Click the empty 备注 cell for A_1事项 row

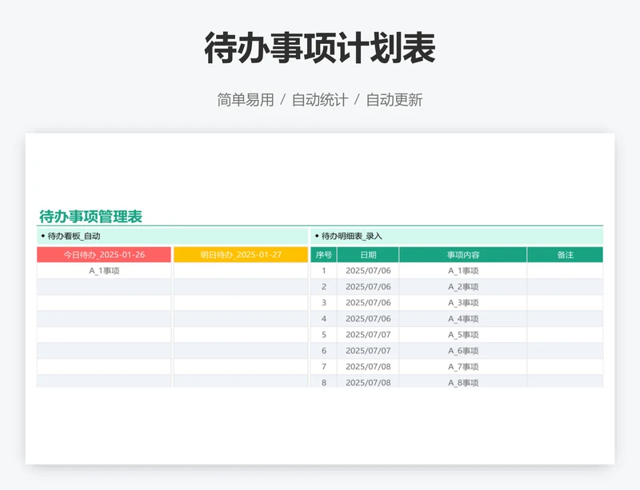click(566, 270)
